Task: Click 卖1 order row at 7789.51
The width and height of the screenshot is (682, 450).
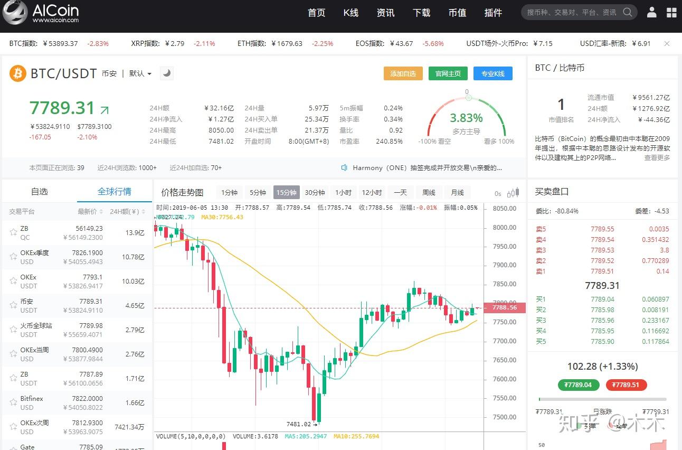Action: [x=602, y=271]
